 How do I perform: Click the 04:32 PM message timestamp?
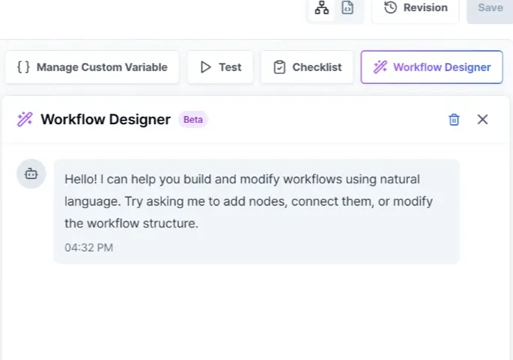coord(88,247)
